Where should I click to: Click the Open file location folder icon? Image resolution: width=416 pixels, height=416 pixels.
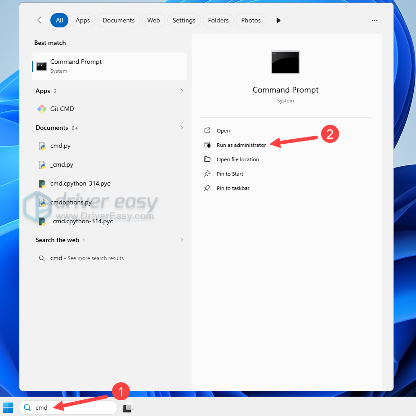coord(207,159)
